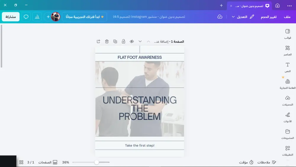Image resolution: width=296 pixels, height=167 pixels.
Task: Open the analytics bar chart icon
Action: [x=37, y=17]
